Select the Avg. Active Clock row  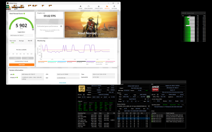(97, 120)
